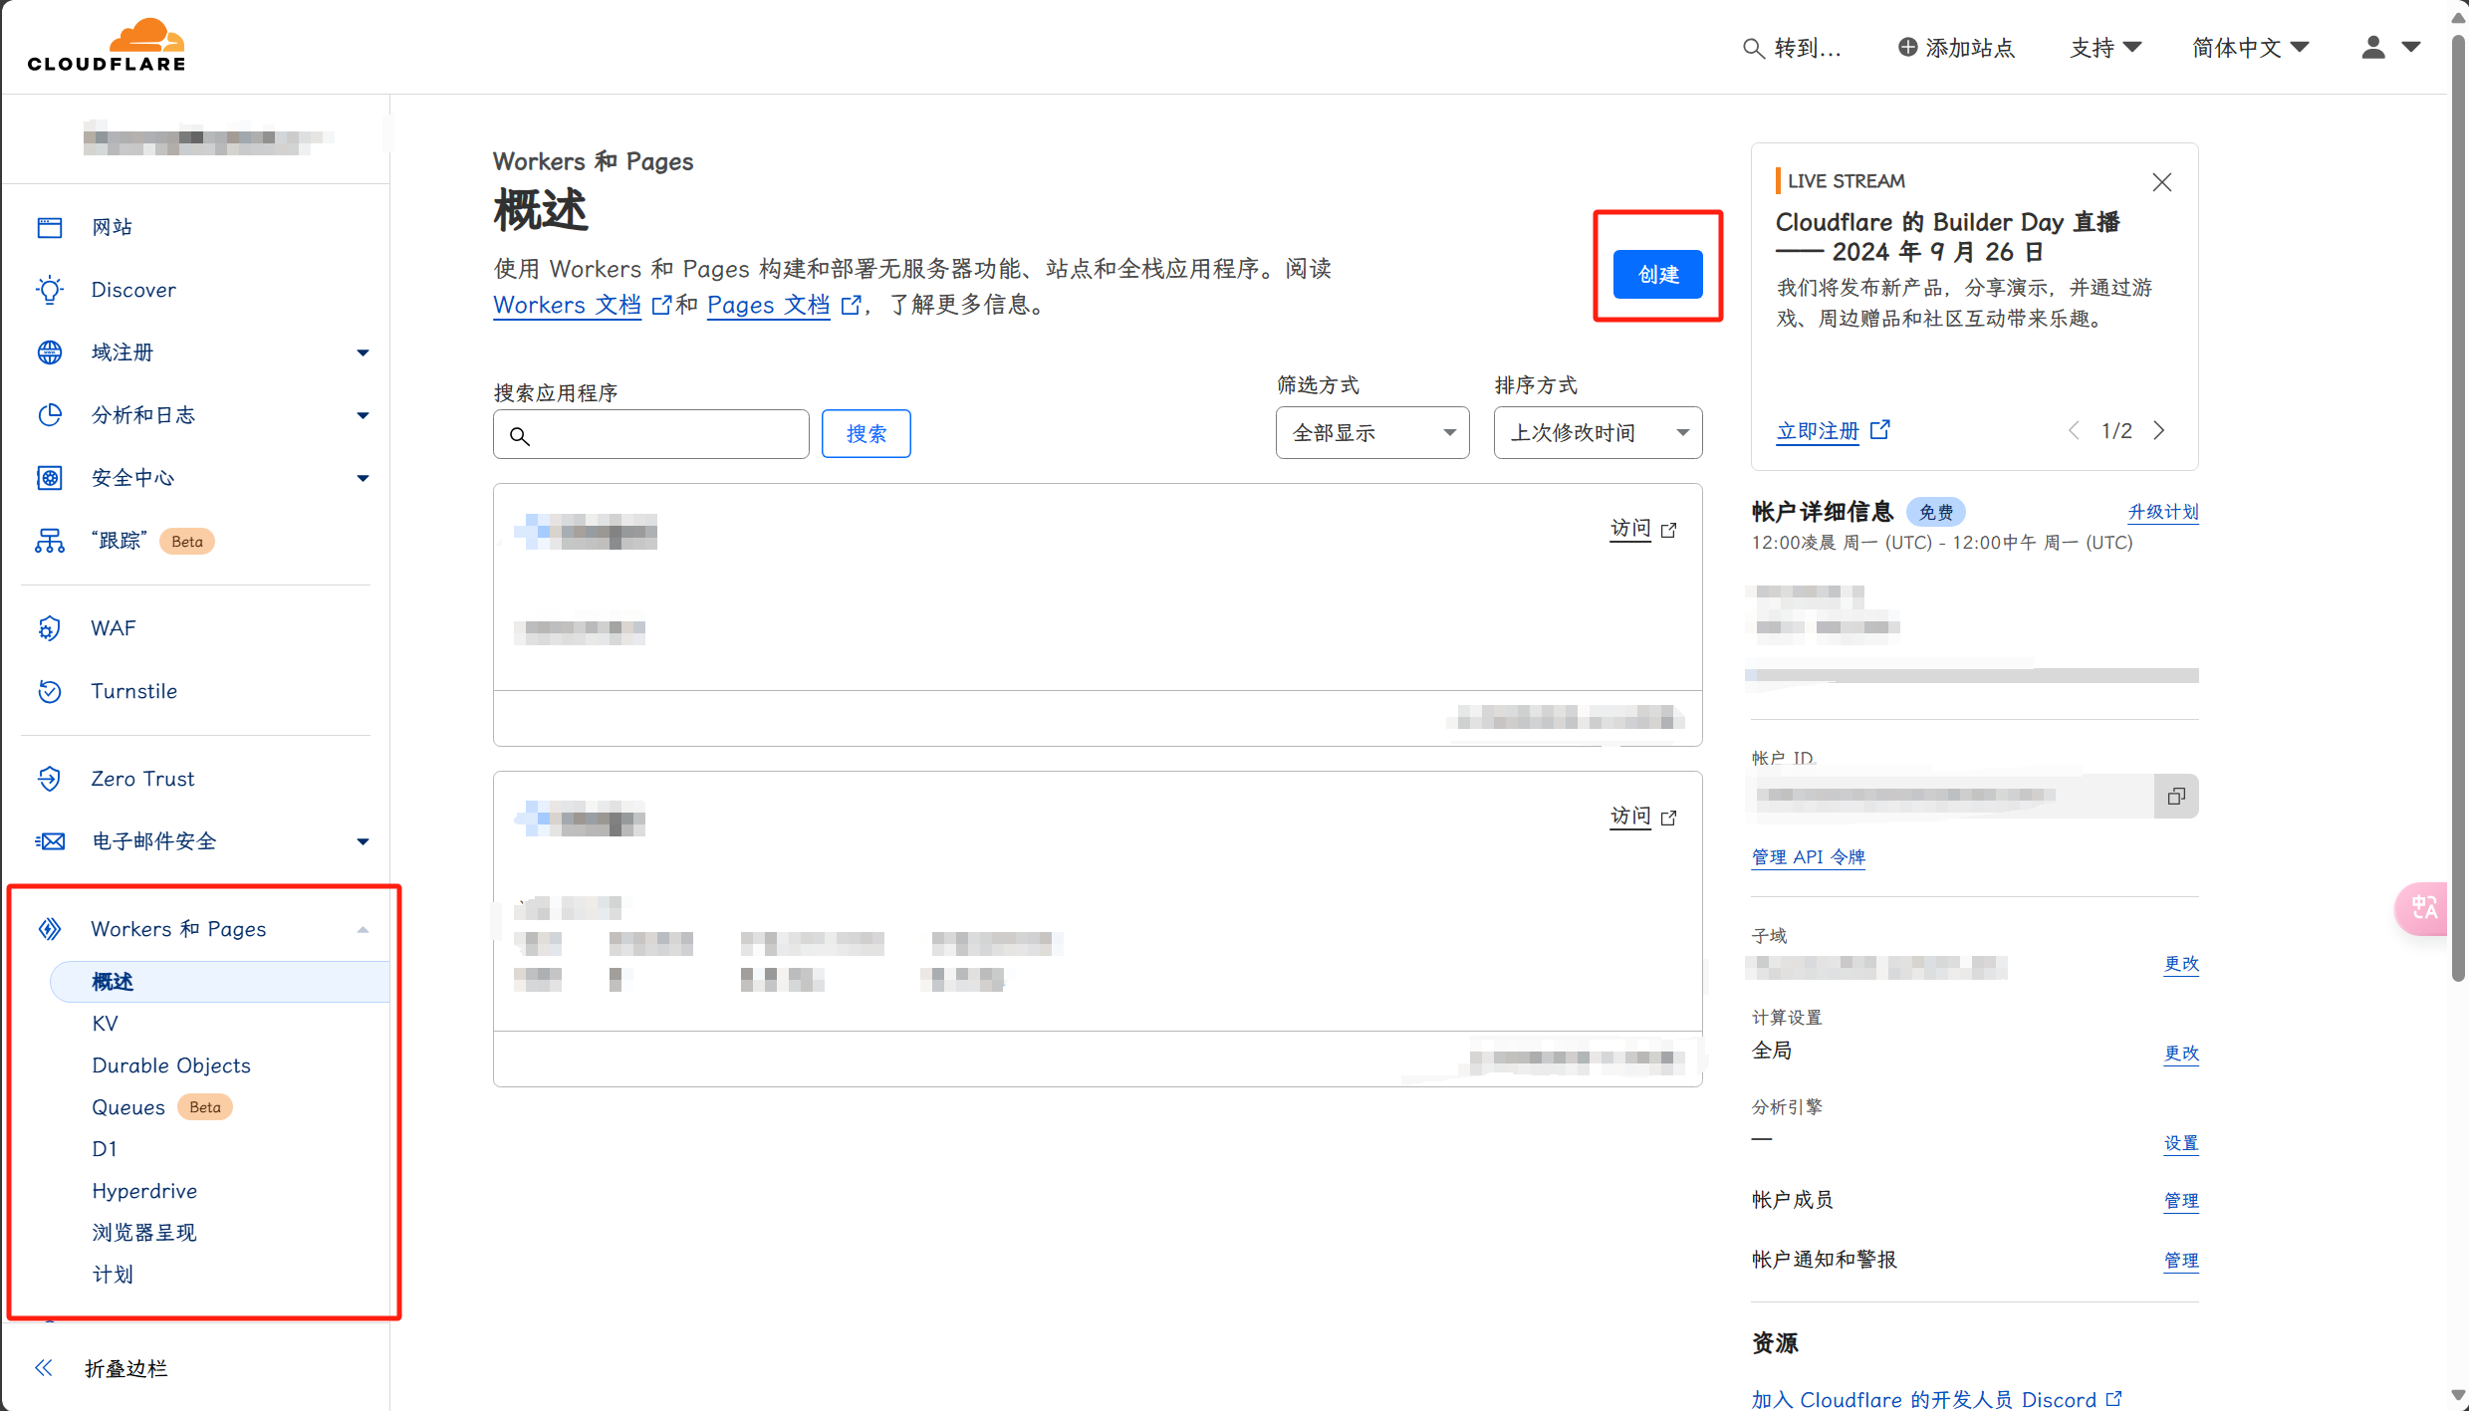
Task: Copy the account ID with copy icon
Action: coord(2176,796)
